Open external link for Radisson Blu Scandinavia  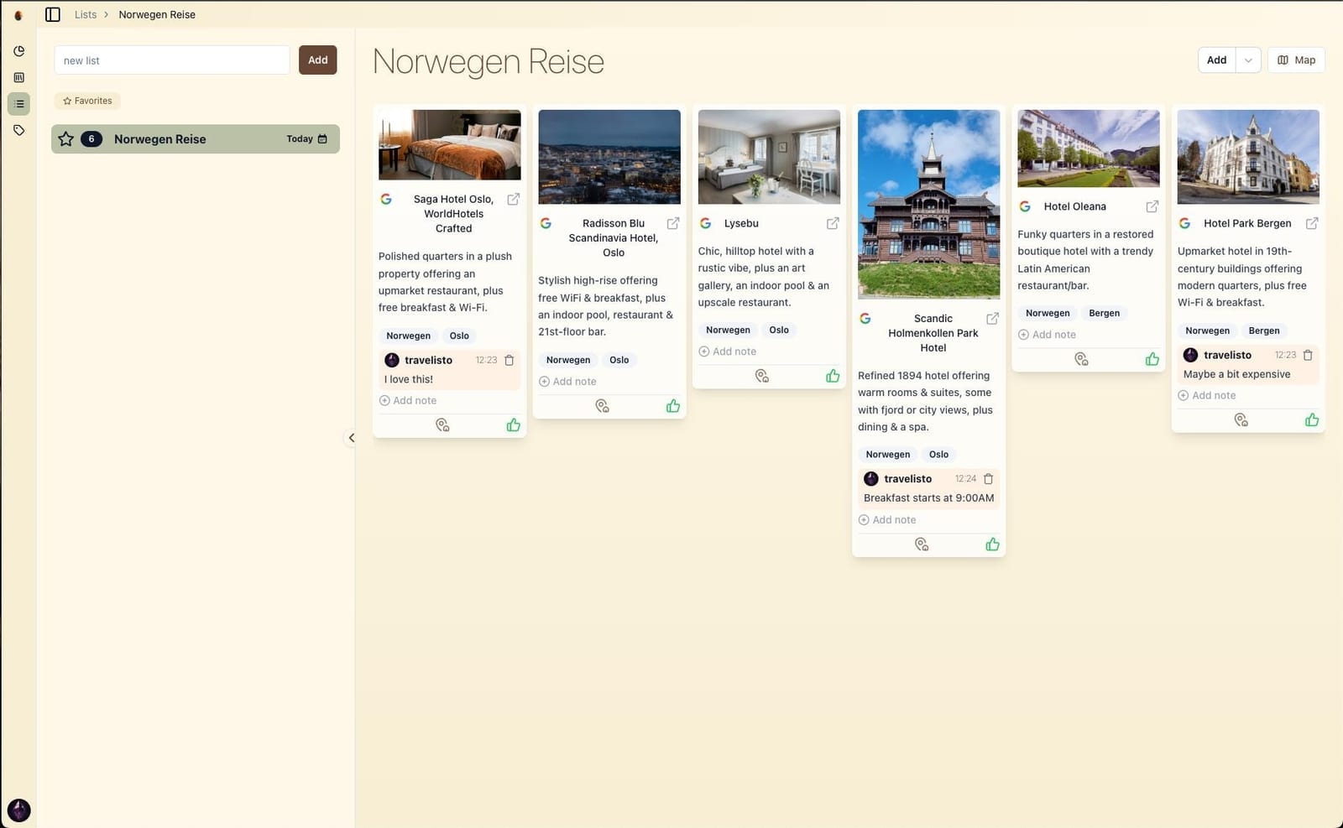click(673, 223)
